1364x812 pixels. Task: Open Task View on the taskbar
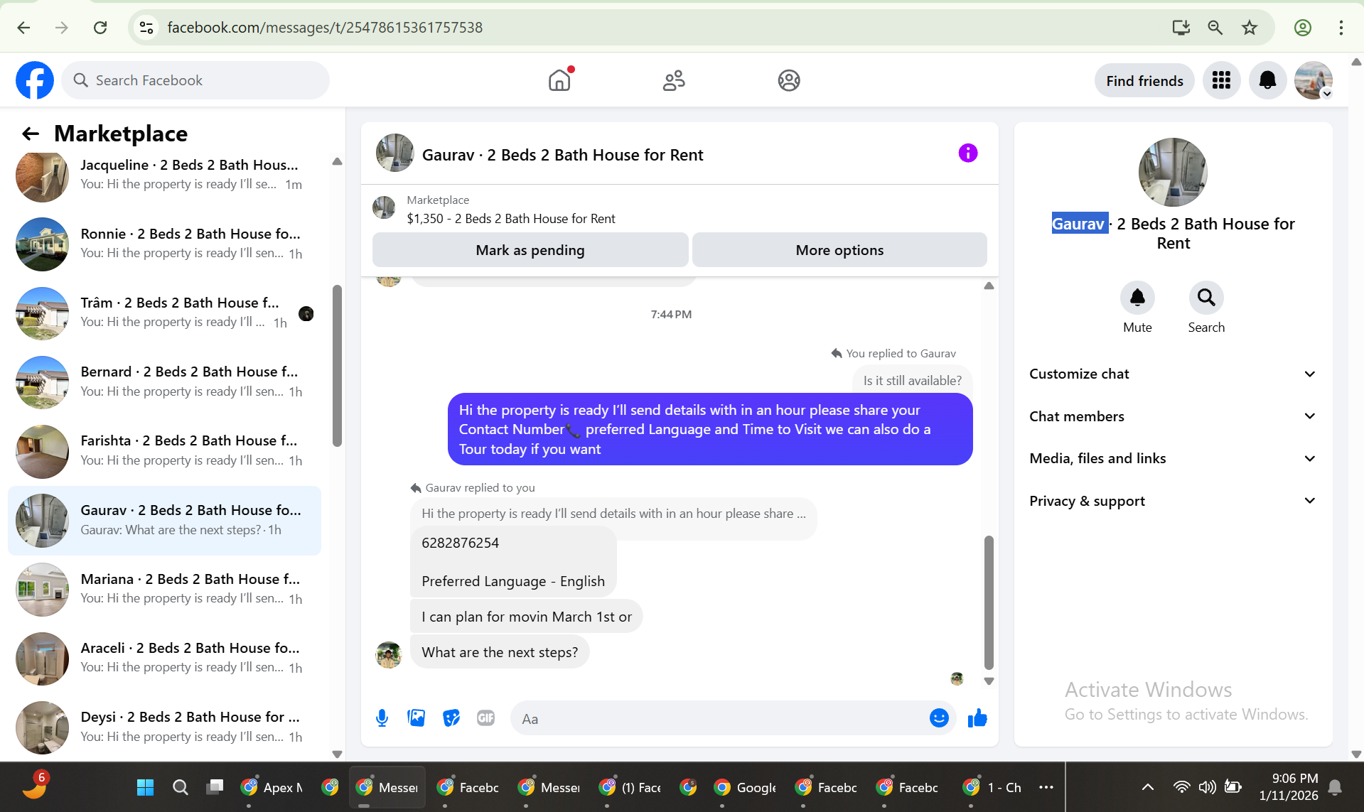point(215,787)
